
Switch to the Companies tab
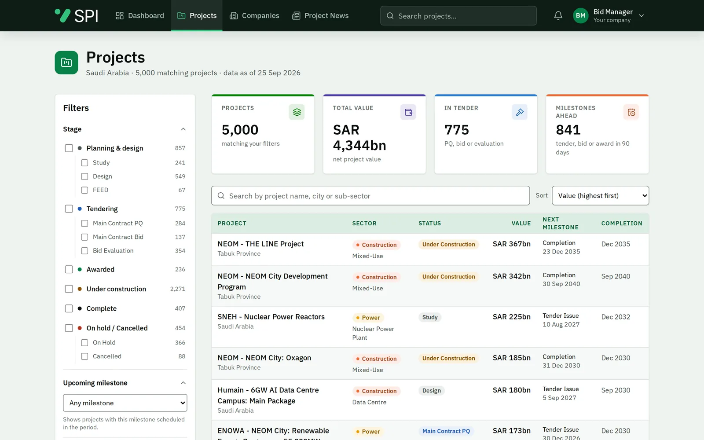(254, 16)
